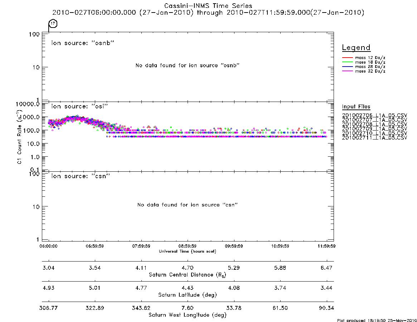Click the 306.77 west longitude value
This screenshot has width=417, height=322.
(x=48, y=308)
